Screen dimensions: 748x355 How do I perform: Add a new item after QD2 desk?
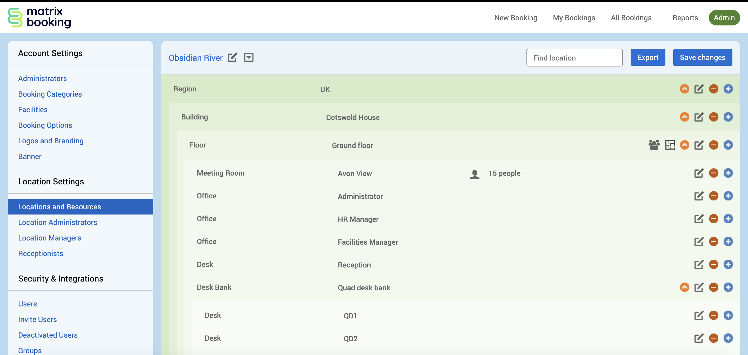point(728,338)
